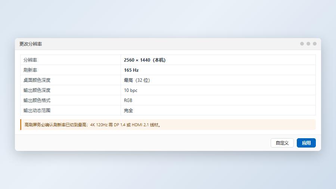
Task: Click the last gray window control dot
Action: (x=315, y=44)
